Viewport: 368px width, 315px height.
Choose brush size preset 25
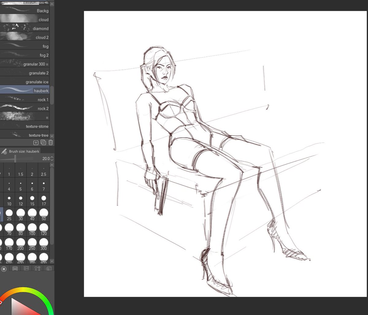click(x=9, y=215)
